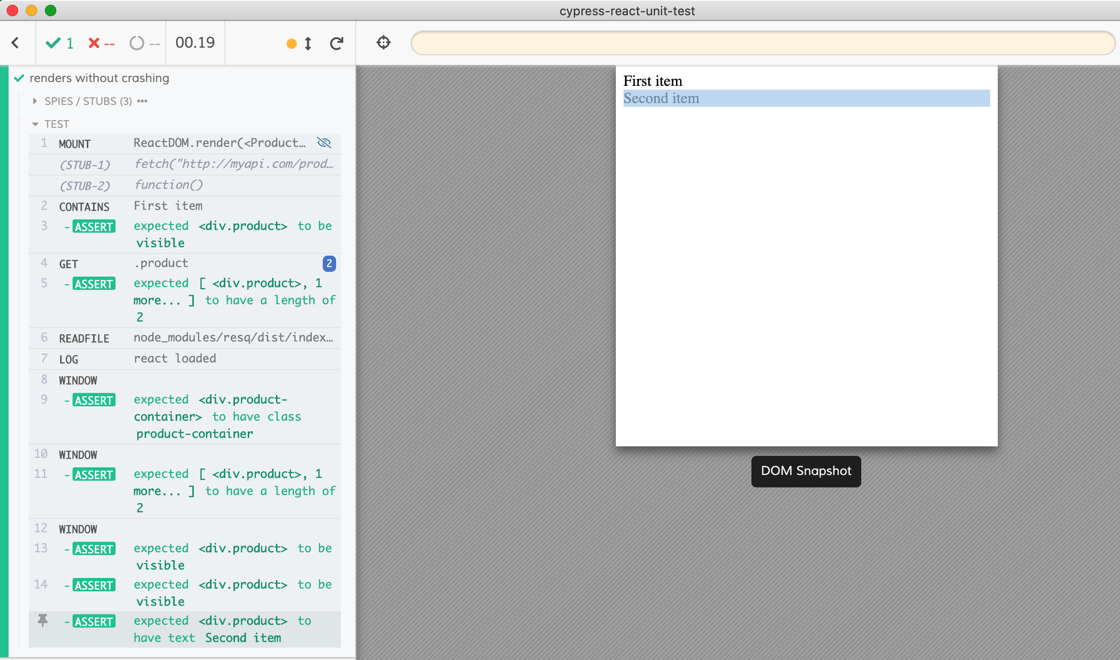Click the URL address bar field
The image size is (1120, 660).
762,43
